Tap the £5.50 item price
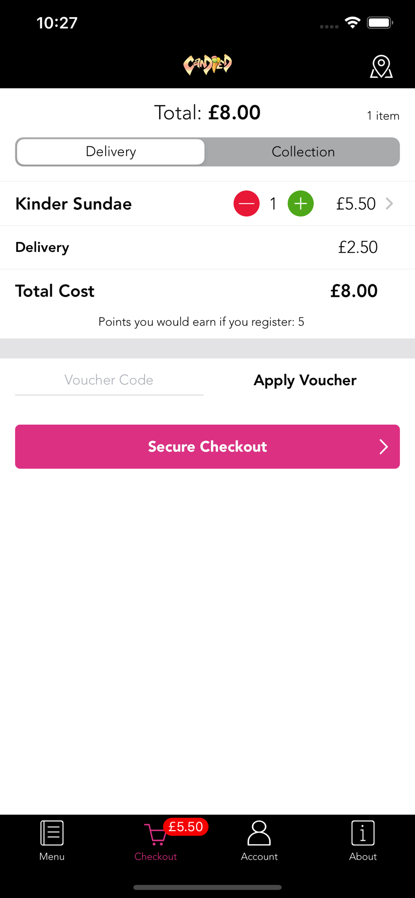This screenshot has height=898, width=415. [356, 204]
